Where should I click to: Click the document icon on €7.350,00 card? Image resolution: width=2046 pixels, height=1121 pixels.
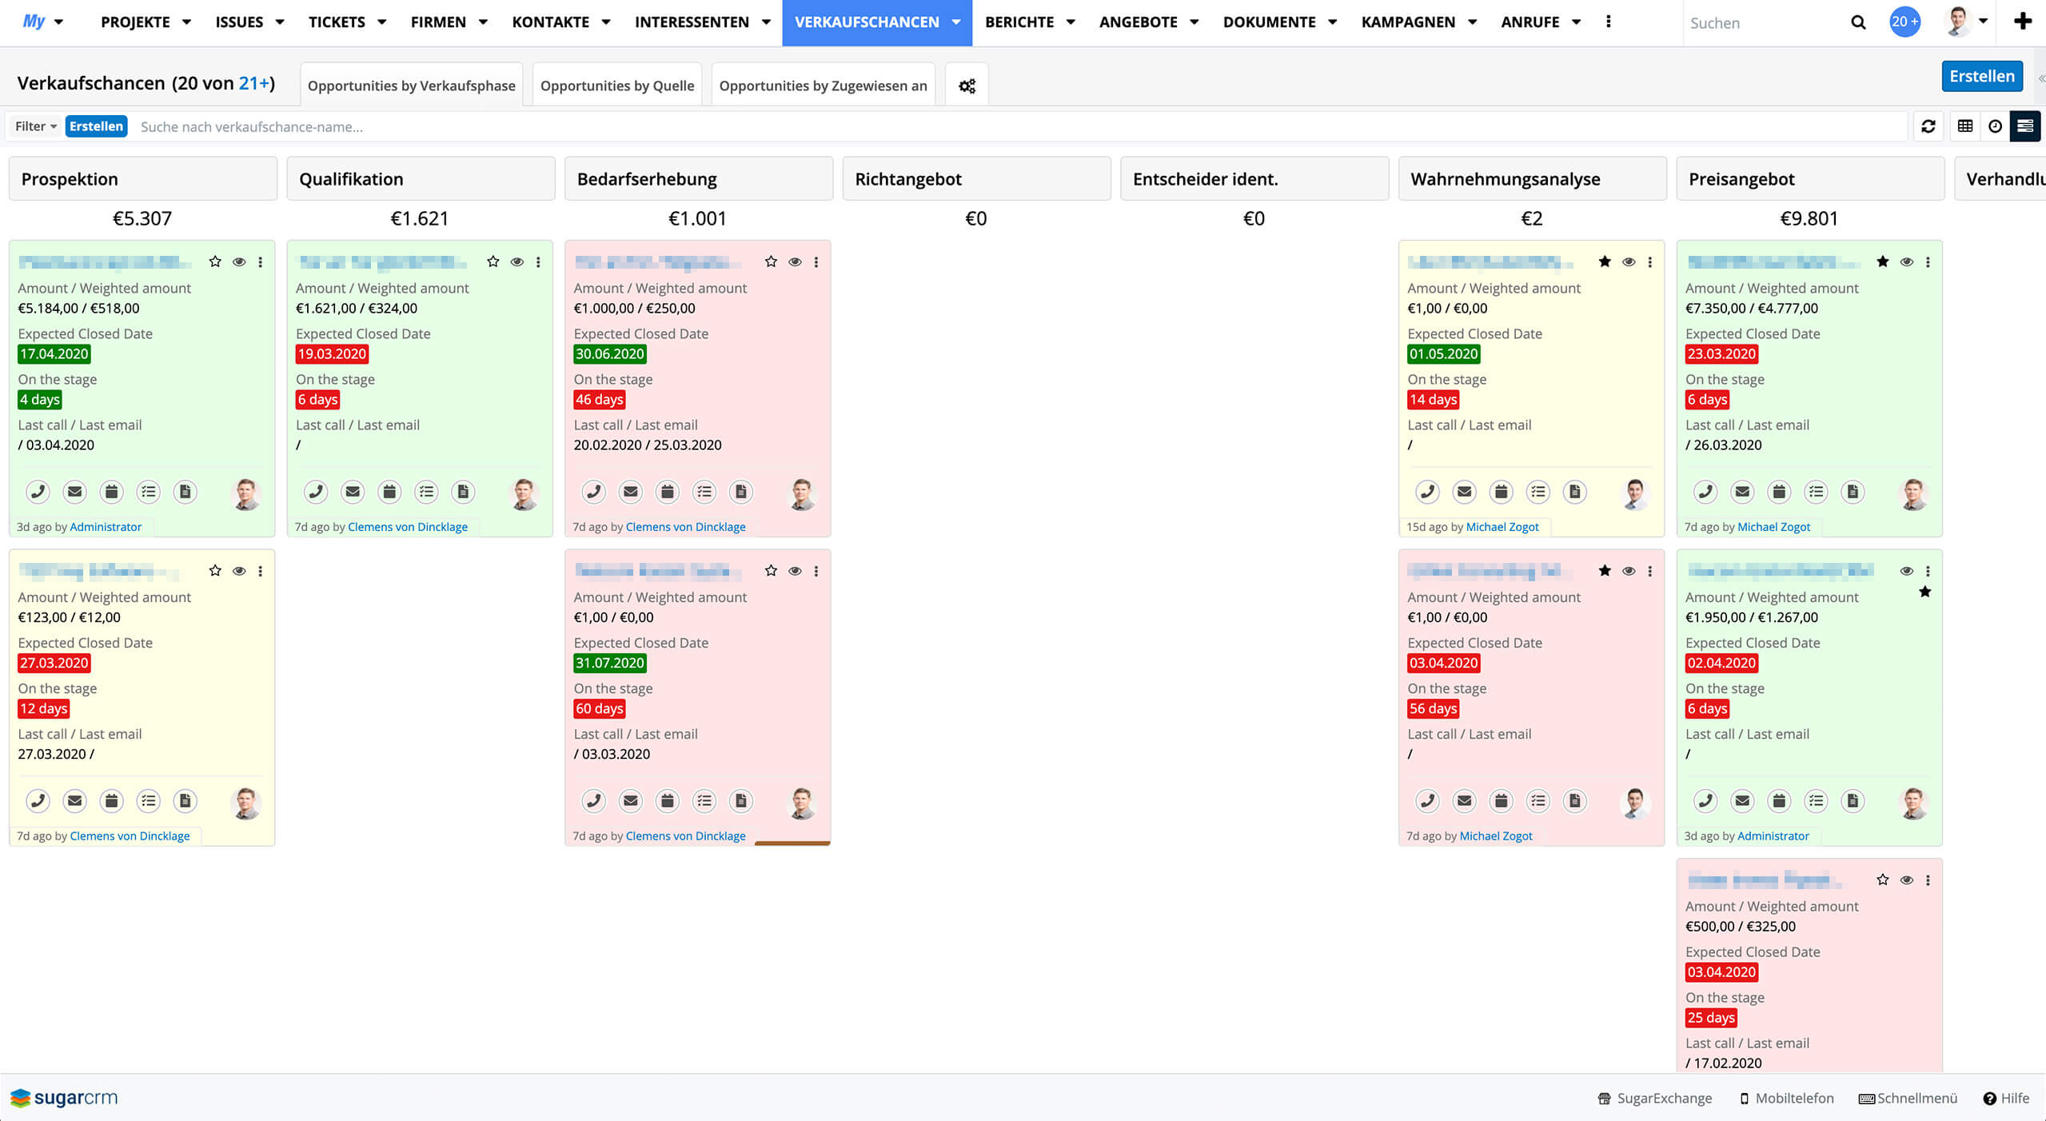1853,492
